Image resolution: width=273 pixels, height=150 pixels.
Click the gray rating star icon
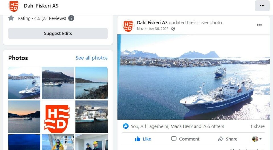coord(11,18)
